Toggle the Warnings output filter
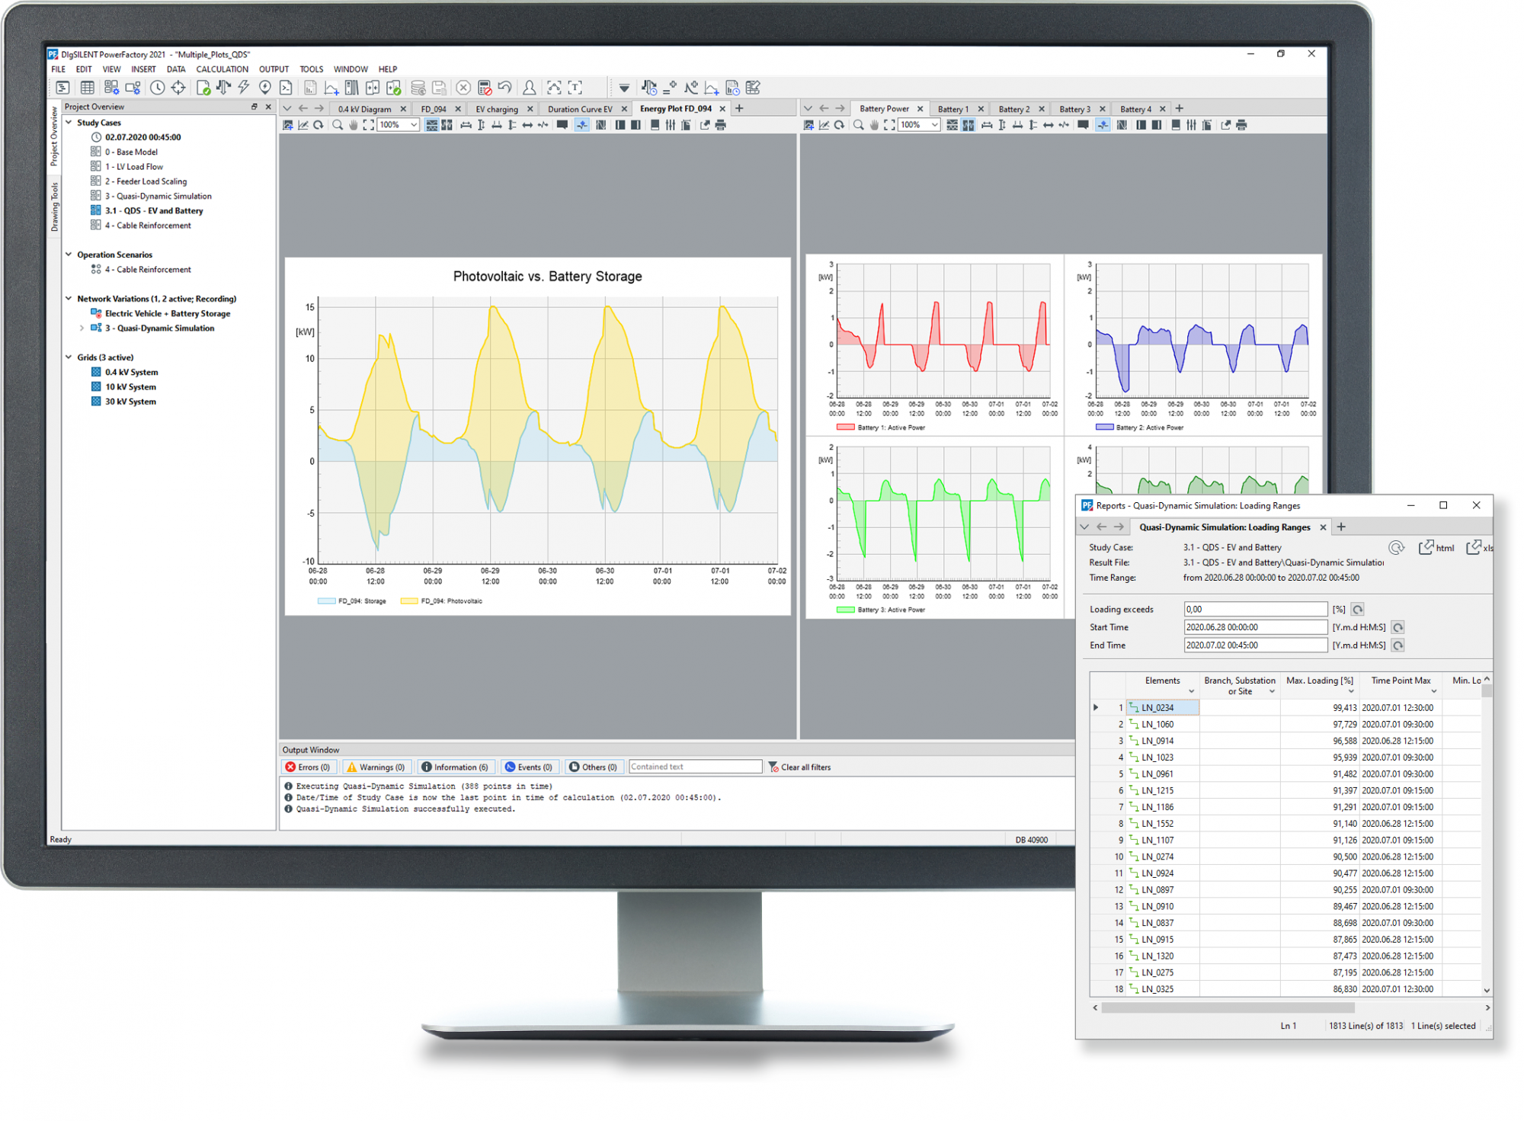This screenshot has width=1524, height=1121. pyautogui.click(x=376, y=767)
